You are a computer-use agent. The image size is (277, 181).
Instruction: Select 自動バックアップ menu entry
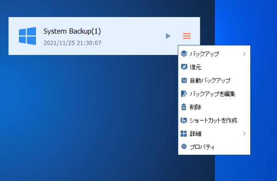[x=214, y=80]
